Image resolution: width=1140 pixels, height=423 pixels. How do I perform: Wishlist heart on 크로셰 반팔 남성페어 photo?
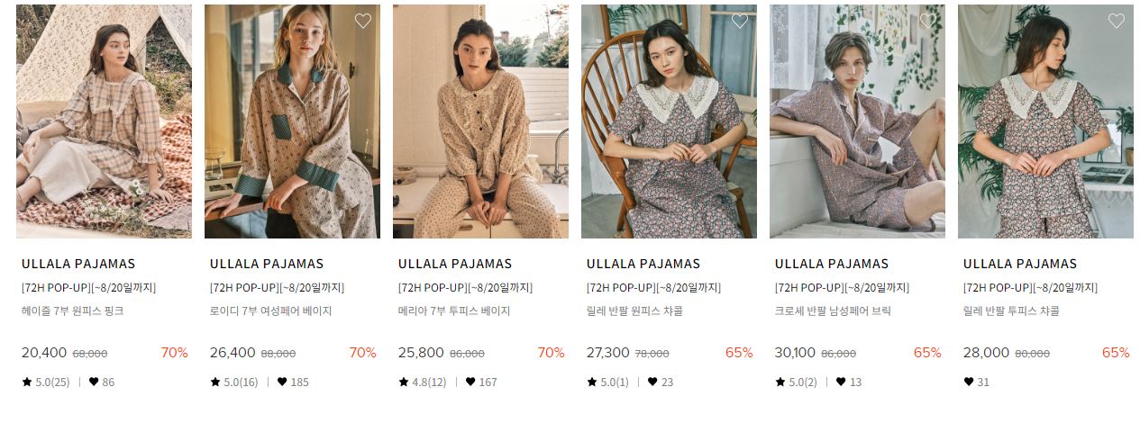(x=928, y=22)
